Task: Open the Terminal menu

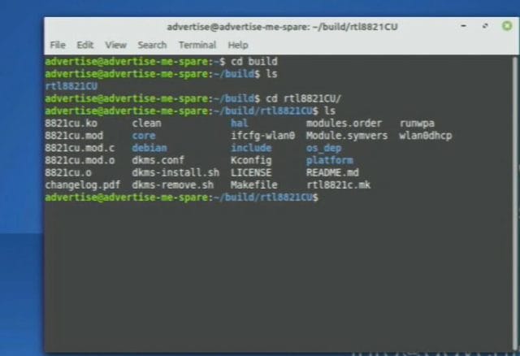Action: click(x=197, y=45)
